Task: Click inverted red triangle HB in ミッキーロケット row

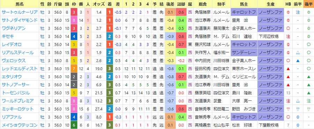Action: tap(288, 109)
